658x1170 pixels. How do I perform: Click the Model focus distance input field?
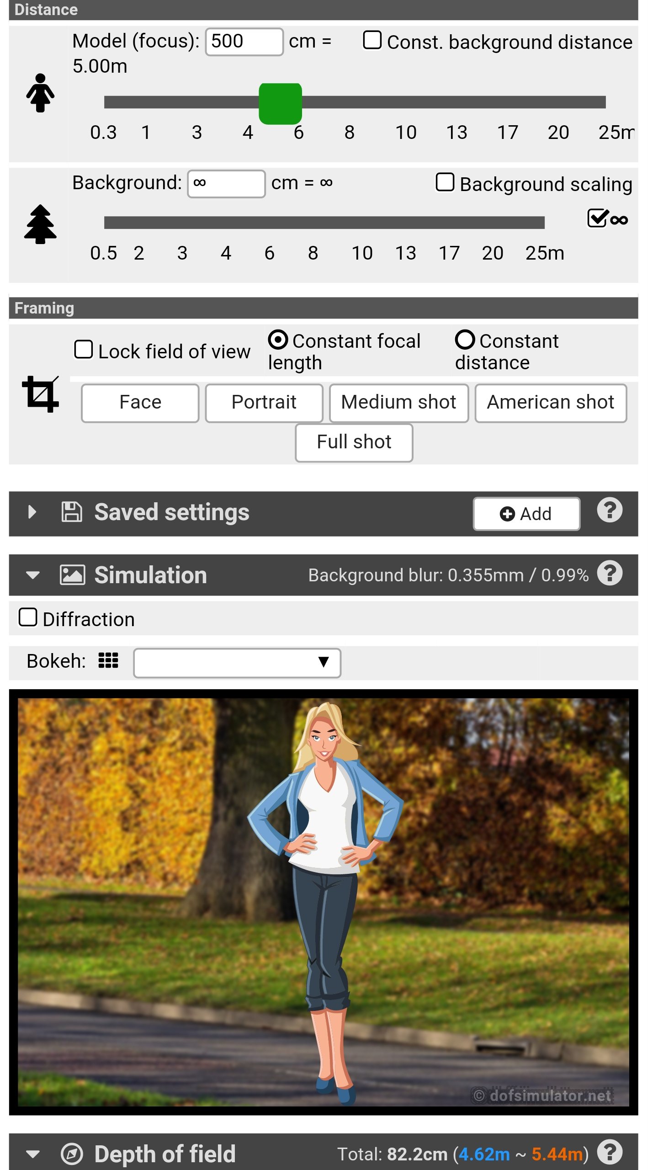click(244, 42)
